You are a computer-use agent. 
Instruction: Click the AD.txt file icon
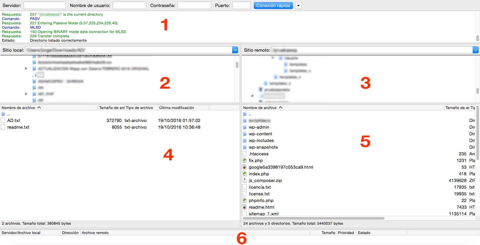[3, 121]
